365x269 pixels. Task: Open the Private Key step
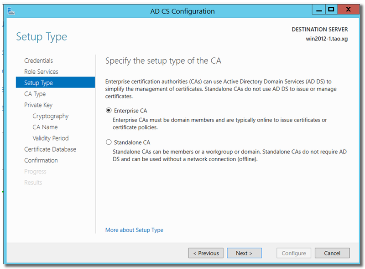[x=38, y=105]
